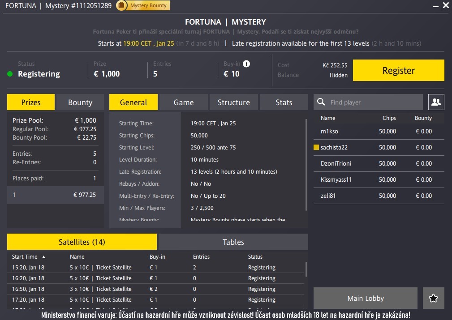Click the Regular Pool € 977.25 line
This screenshot has width=452, height=320.
click(x=54, y=129)
